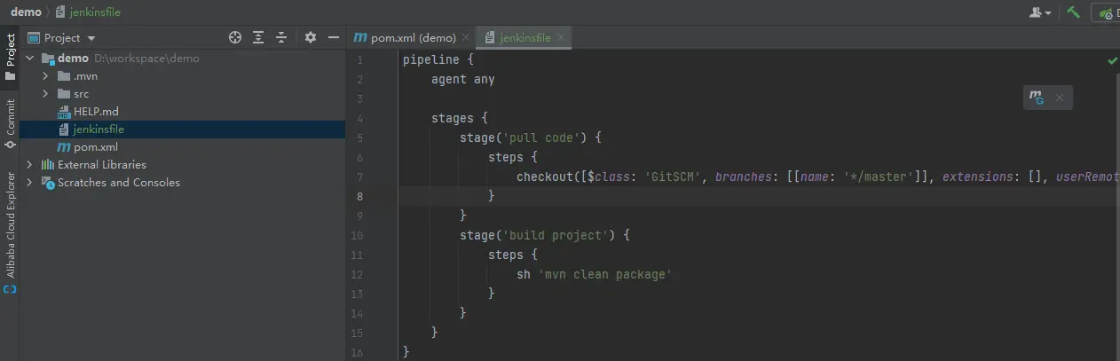The image size is (1120, 361).
Task: Click the 'demo' breadcrumb in navigation bar
Action: pyautogui.click(x=26, y=12)
